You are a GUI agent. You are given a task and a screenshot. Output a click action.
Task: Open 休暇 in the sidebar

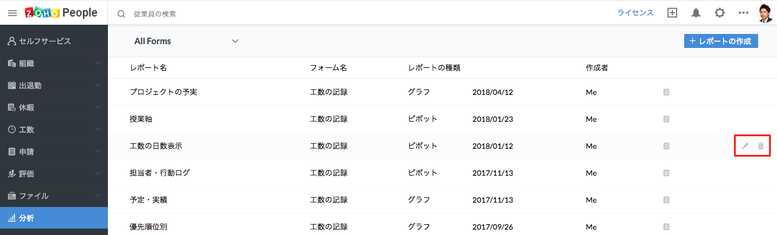(x=54, y=107)
